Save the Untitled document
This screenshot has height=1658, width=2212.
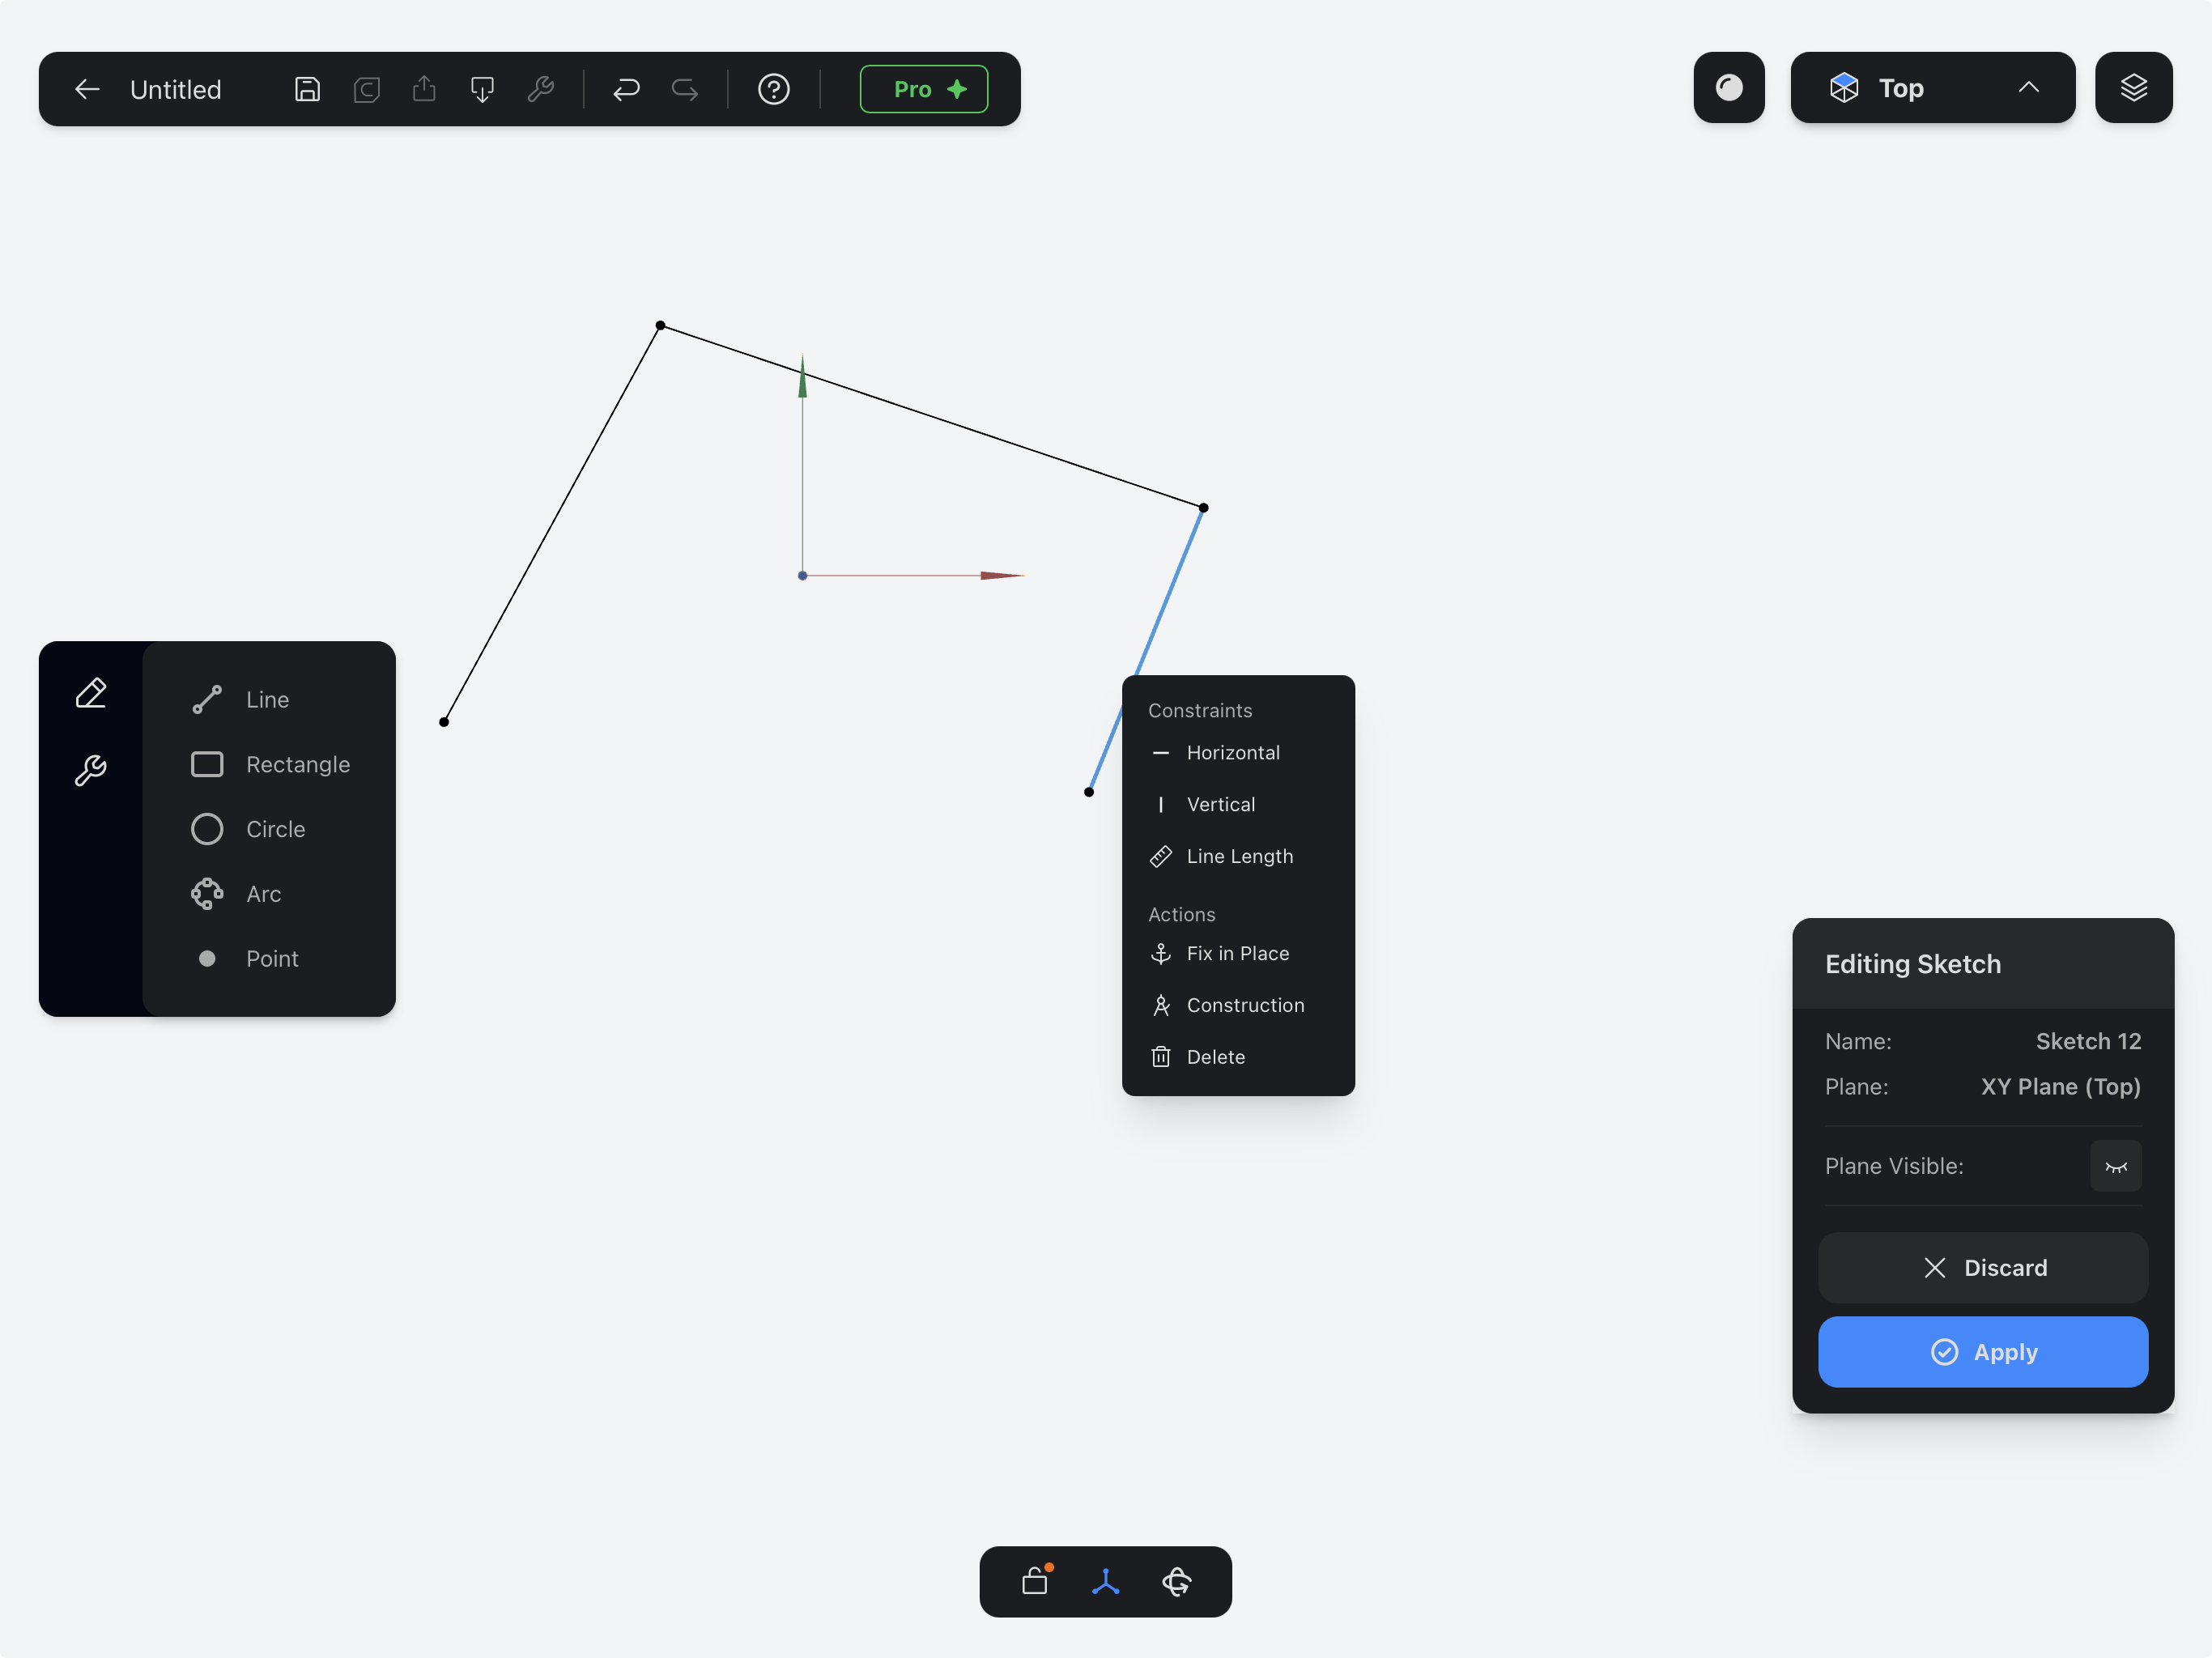306,89
